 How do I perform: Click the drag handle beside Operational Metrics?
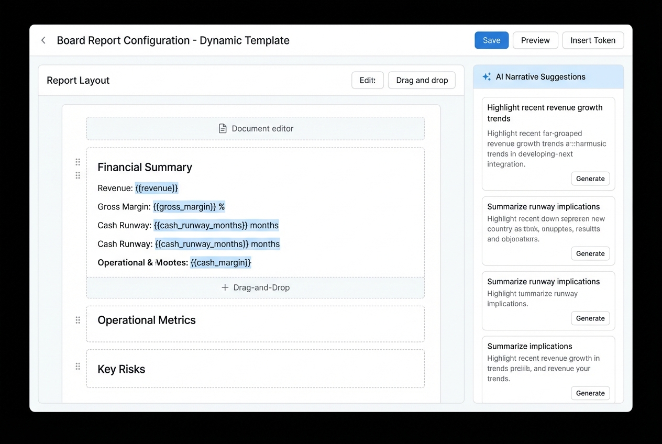click(78, 319)
